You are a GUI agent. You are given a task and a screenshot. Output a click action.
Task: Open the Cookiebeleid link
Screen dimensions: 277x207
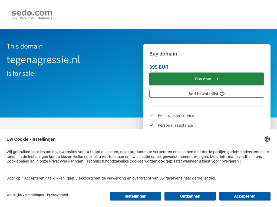pyautogui.click(x=18, y=161)
